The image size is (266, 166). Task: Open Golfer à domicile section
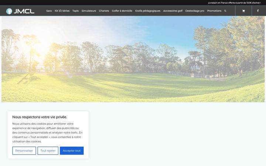[x=122, y=11]
